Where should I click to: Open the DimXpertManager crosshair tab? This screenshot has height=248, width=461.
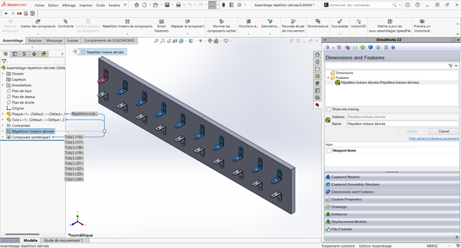[34, 54]
